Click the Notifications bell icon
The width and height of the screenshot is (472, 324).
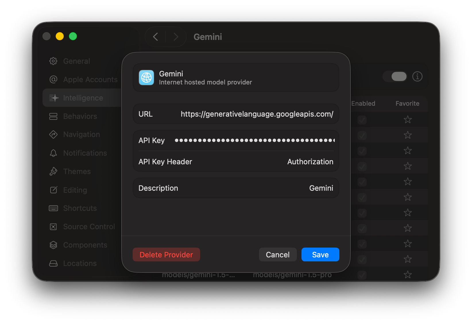click(53, 153)
